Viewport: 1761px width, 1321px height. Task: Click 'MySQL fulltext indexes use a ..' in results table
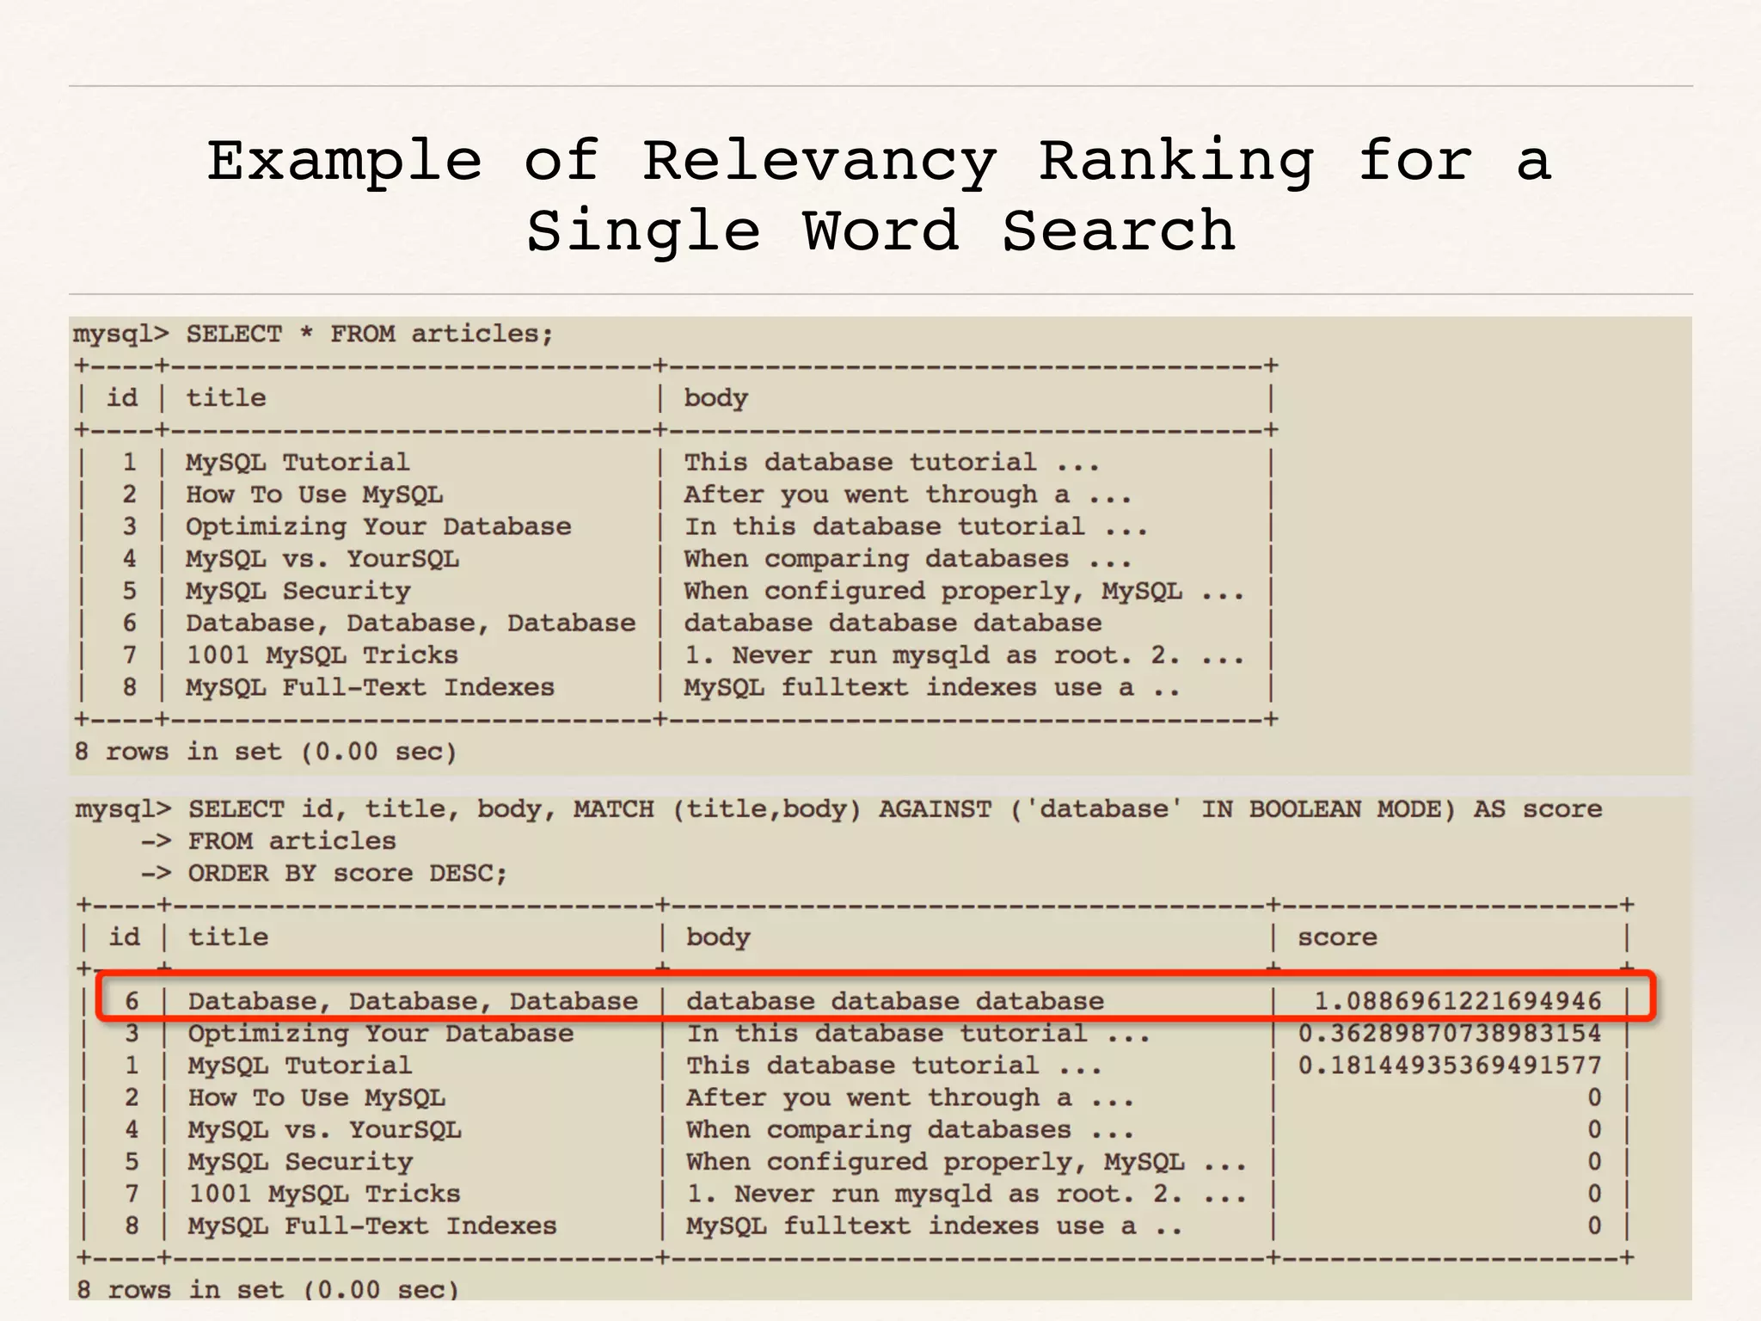tap(935, 1226)
